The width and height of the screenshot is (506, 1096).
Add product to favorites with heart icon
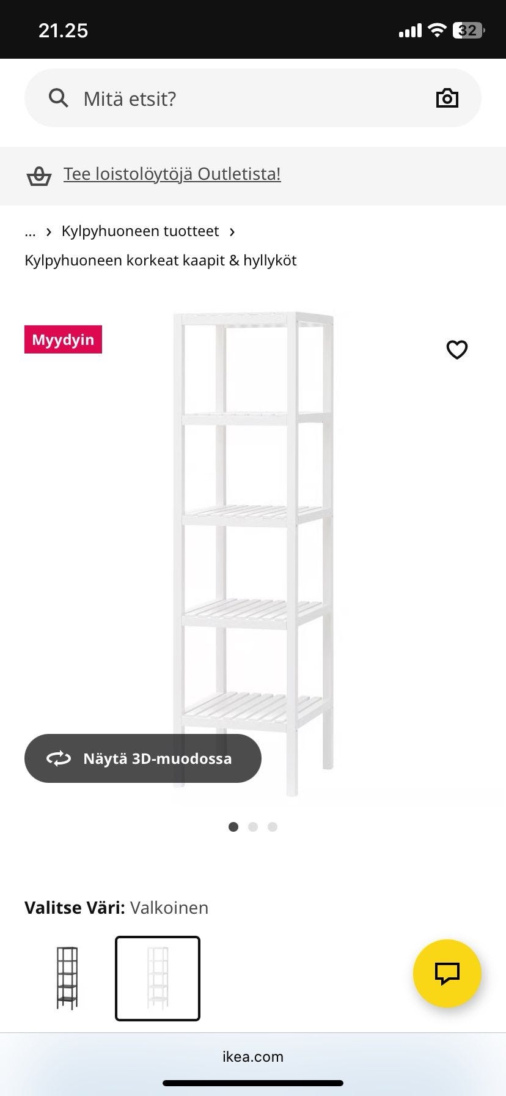pos(457,350)
